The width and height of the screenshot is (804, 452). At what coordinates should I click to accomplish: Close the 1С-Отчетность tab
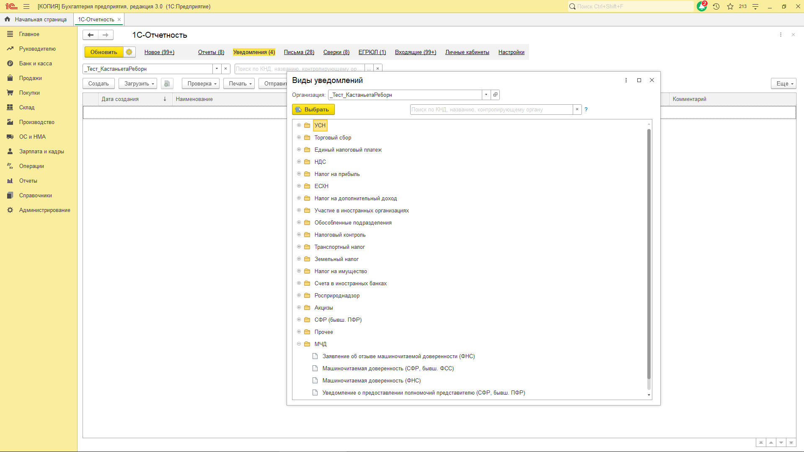pos(119,19)
